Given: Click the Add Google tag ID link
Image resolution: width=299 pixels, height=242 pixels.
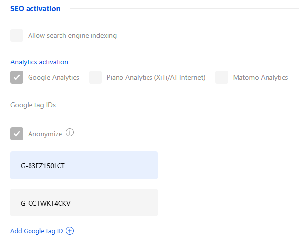Looking at the screenshot, I should 37,231.
